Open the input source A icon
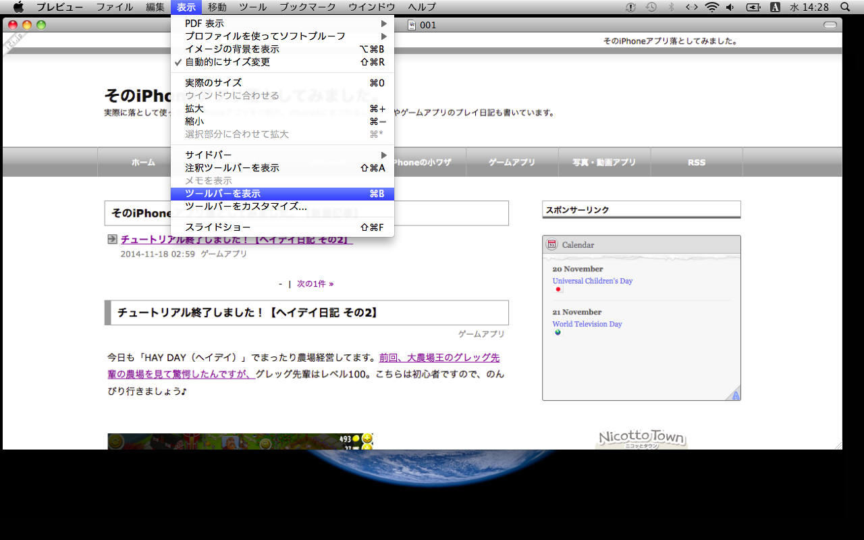This screenshot has height=540, width=864. click(x=775, y=7)
